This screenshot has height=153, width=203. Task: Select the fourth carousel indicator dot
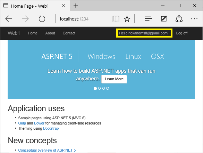108,88
